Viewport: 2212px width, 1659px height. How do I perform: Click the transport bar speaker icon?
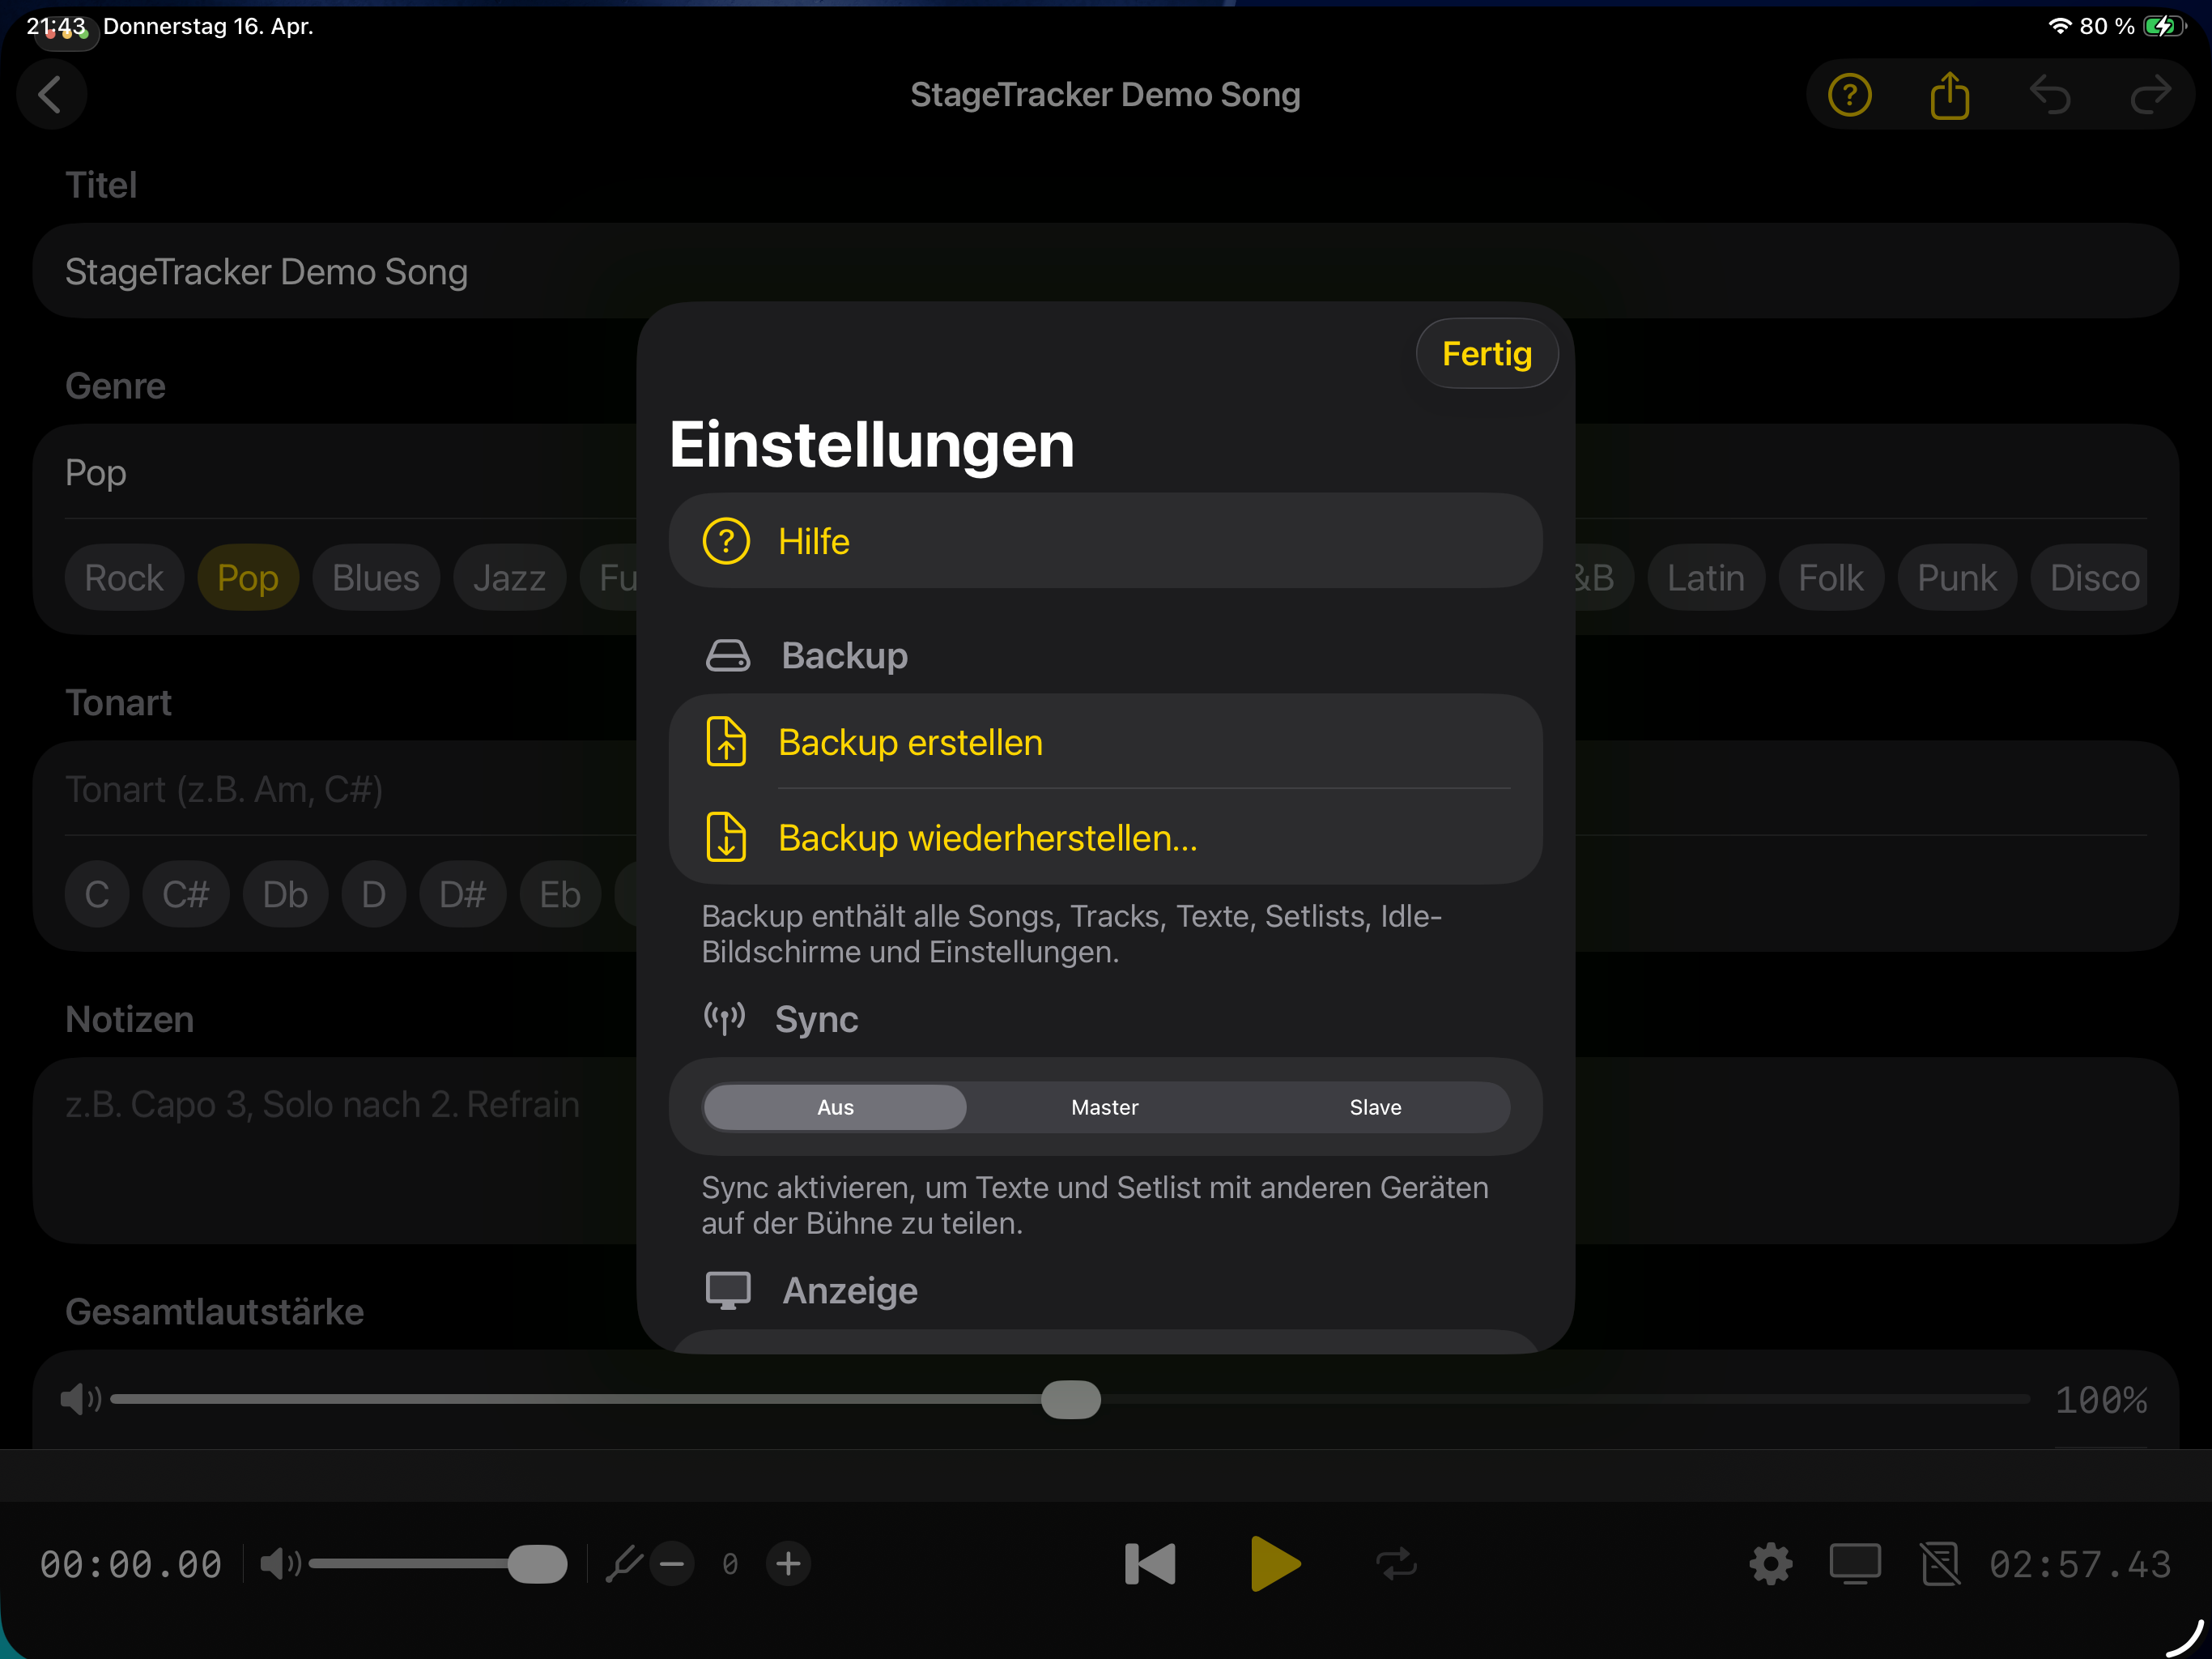[281, 1563]
